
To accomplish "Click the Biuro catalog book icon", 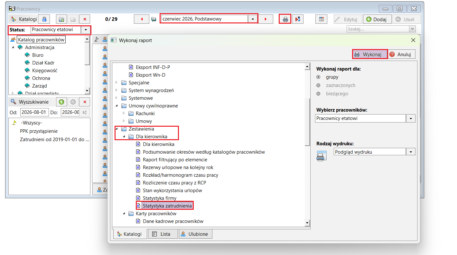I will (x=27, y=55).
